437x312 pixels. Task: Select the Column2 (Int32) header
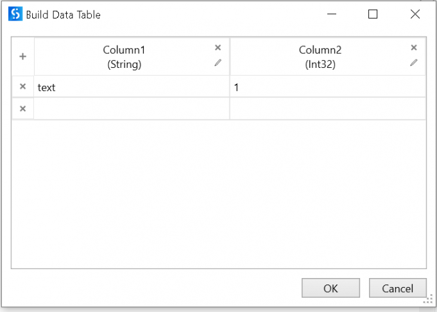pos(319,57)
